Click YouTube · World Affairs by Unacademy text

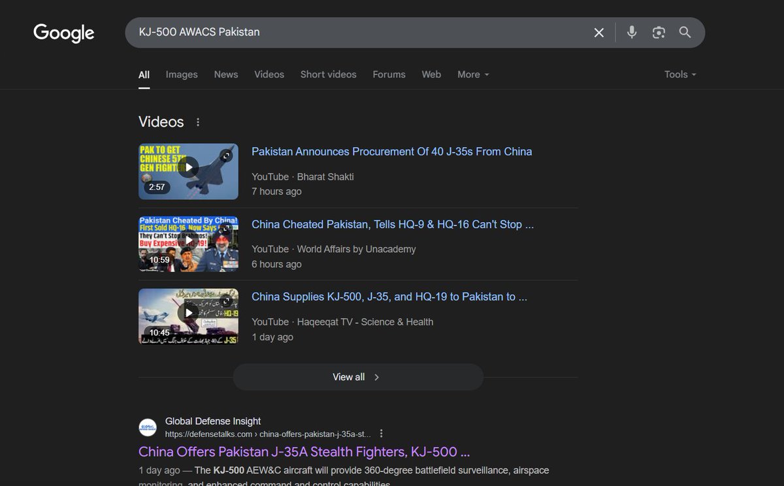point(334,249)
